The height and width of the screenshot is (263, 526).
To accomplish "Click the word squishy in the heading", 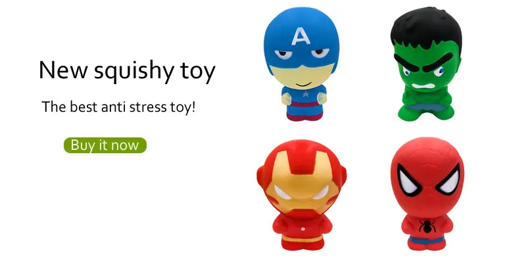I will [133, 72].
